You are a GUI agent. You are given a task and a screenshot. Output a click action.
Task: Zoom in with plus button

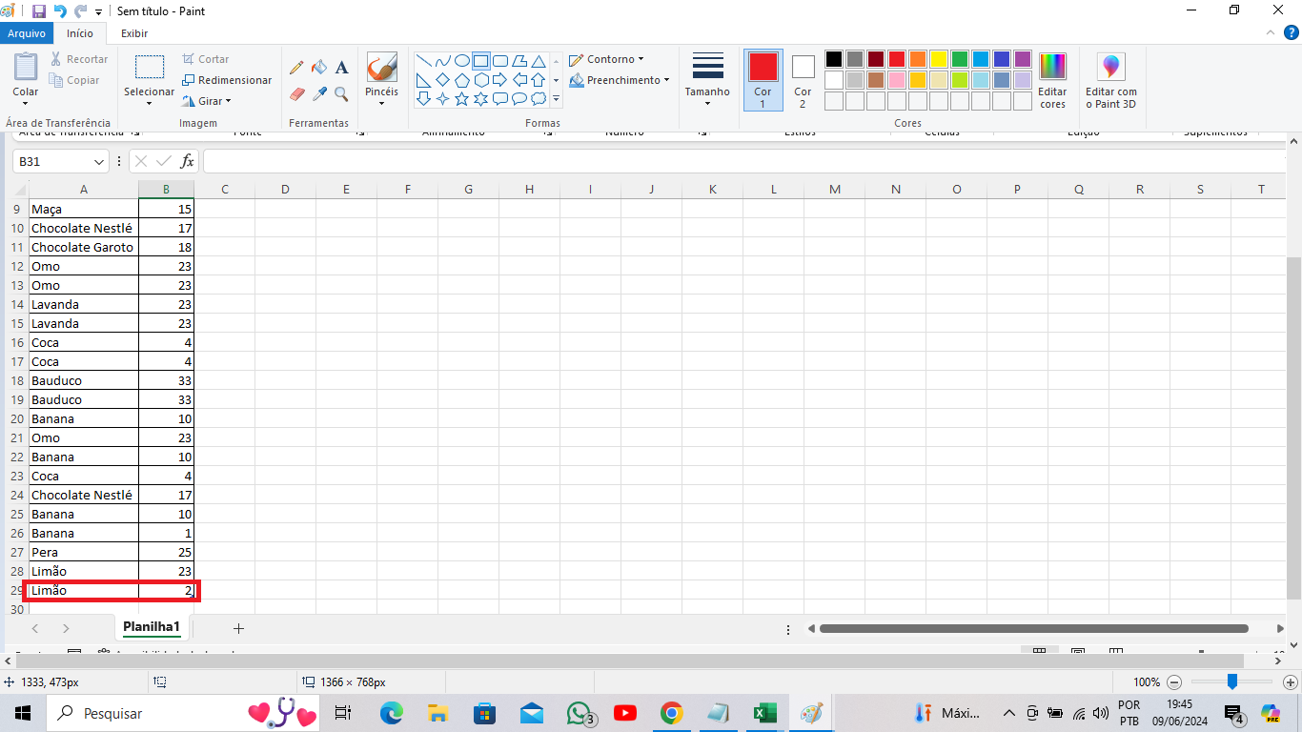[1291, 682]
